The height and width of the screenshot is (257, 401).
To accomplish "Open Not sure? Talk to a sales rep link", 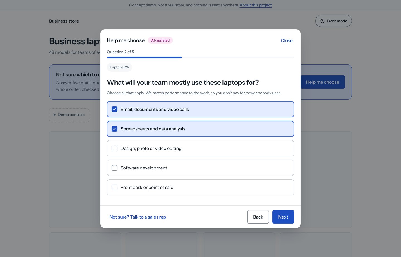I will (138, 217).
